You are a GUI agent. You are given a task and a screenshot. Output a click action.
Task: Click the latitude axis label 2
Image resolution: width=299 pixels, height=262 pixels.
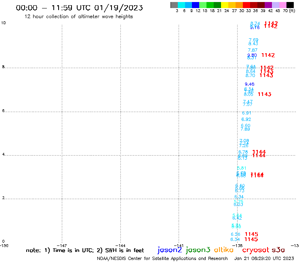pos(3,198)
